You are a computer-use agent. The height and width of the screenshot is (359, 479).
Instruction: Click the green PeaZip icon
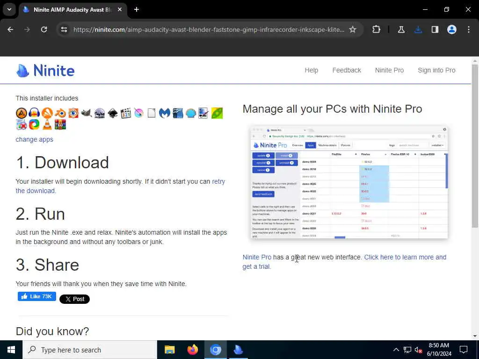point(217,113)
